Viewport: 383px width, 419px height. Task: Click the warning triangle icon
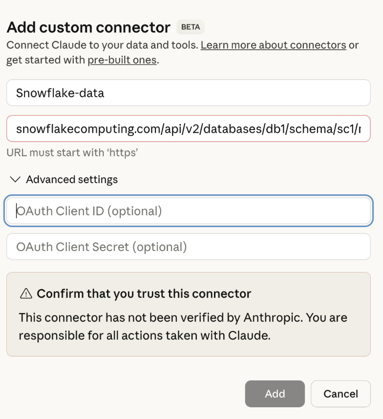click(25, 293)
